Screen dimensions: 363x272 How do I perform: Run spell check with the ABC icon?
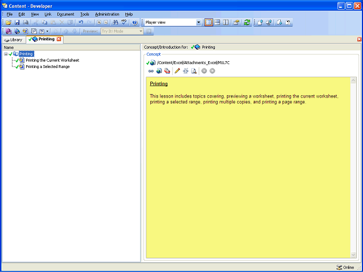coord(124,23)
